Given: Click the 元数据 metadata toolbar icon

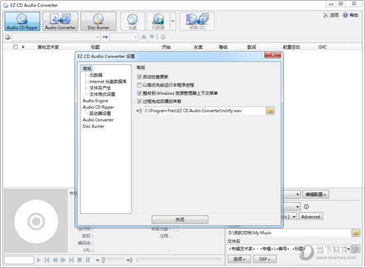Looking at the screenshot, I should 159,21.
